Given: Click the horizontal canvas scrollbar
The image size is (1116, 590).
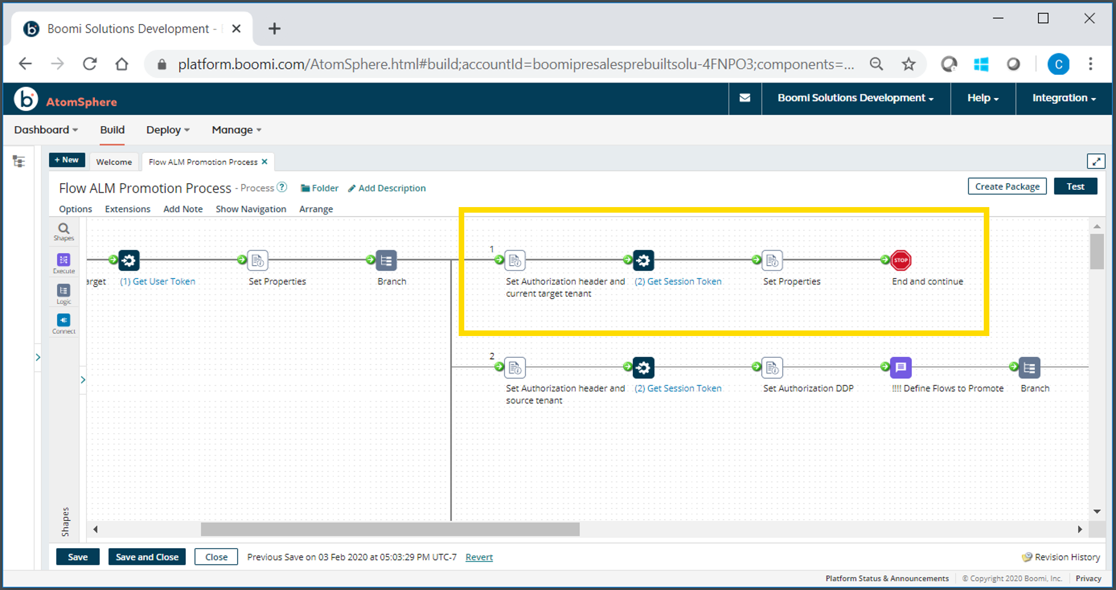Looking at the screenshot, I should point(391,528).
